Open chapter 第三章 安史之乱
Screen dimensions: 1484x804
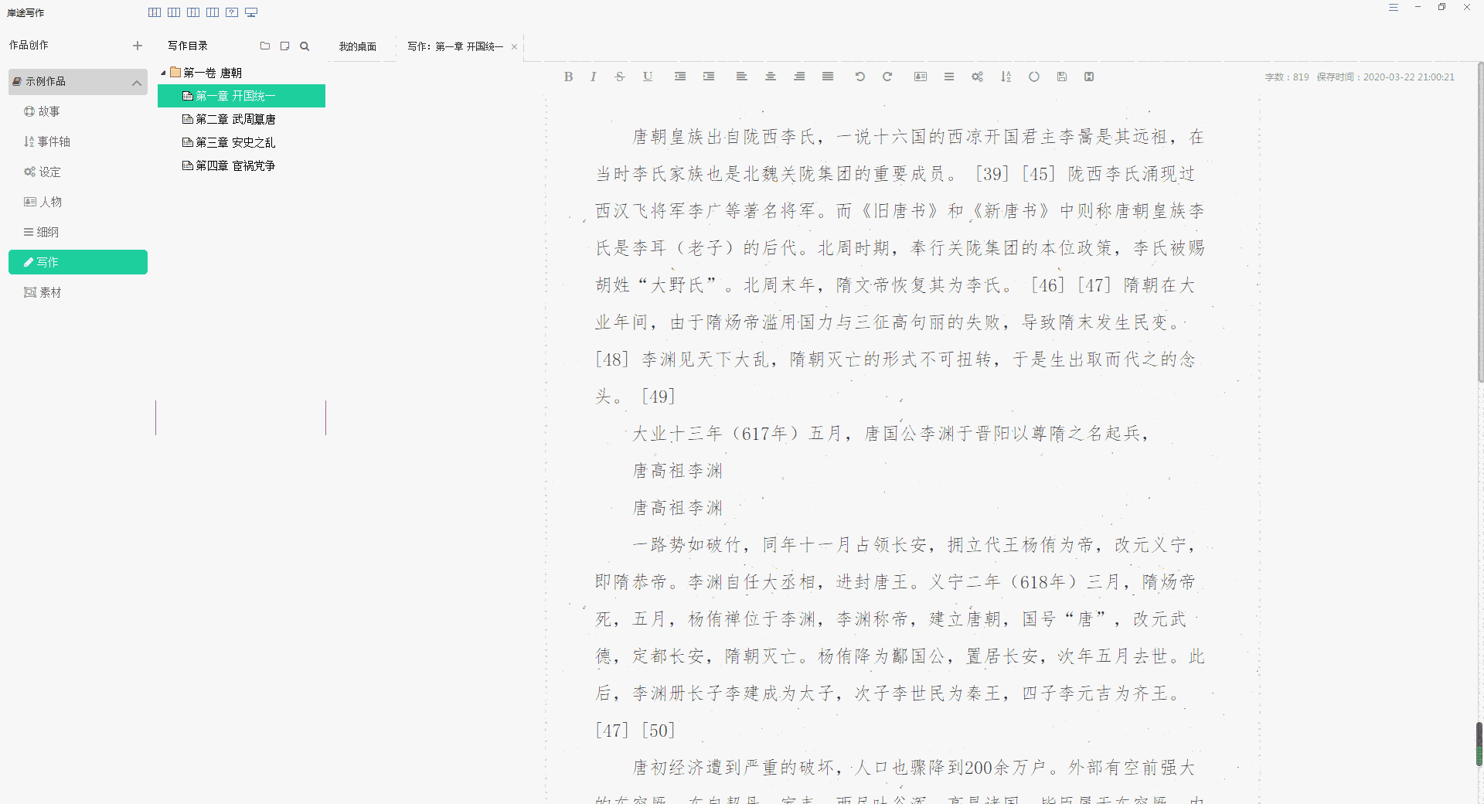pos(235,142)
